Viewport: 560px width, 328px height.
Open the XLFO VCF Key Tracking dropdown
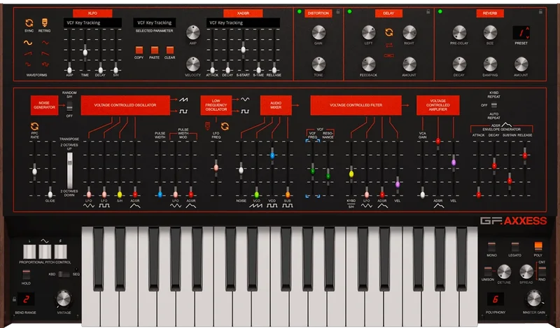click(92, 22)
